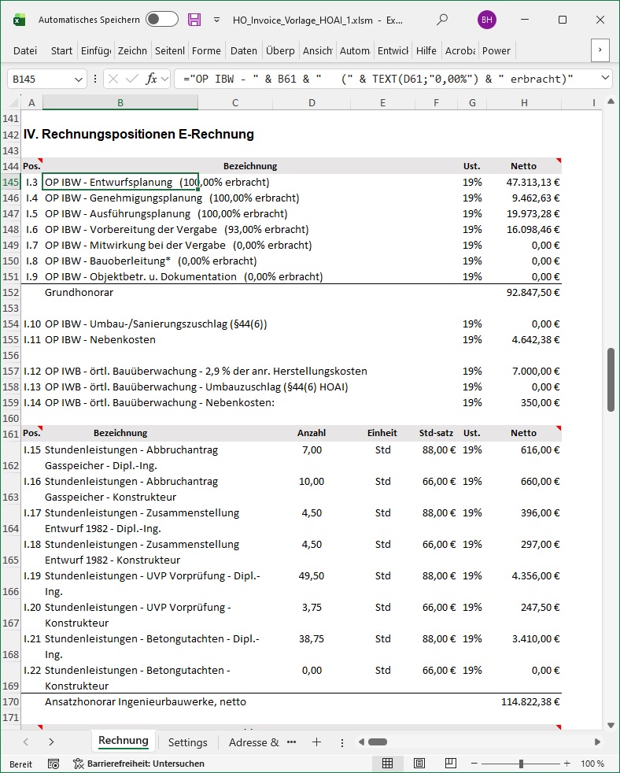Open the Datei menu
The width and height of the screenshot is (620, 773).
[25, 51]
